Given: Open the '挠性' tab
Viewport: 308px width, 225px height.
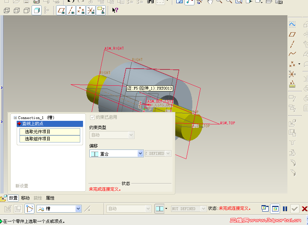Looking at the screenshot, I should pyautogui.click(x=38, y=198).
